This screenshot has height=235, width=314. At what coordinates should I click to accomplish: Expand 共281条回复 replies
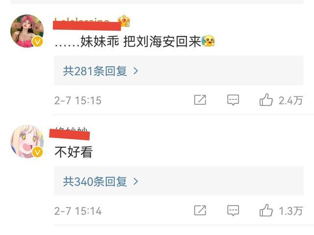179,70
